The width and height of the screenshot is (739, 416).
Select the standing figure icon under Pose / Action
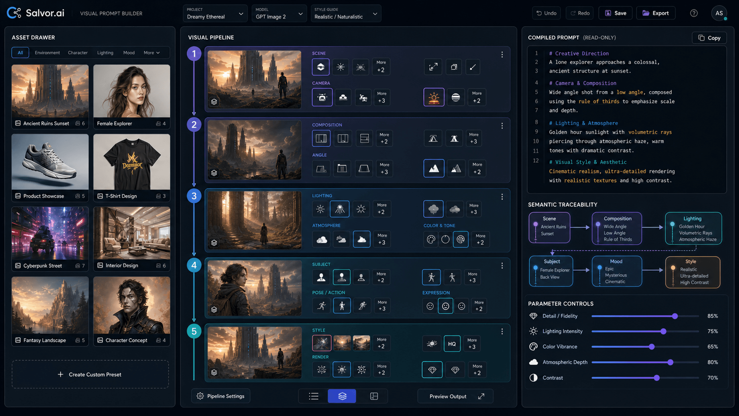[x=342, y=306]
